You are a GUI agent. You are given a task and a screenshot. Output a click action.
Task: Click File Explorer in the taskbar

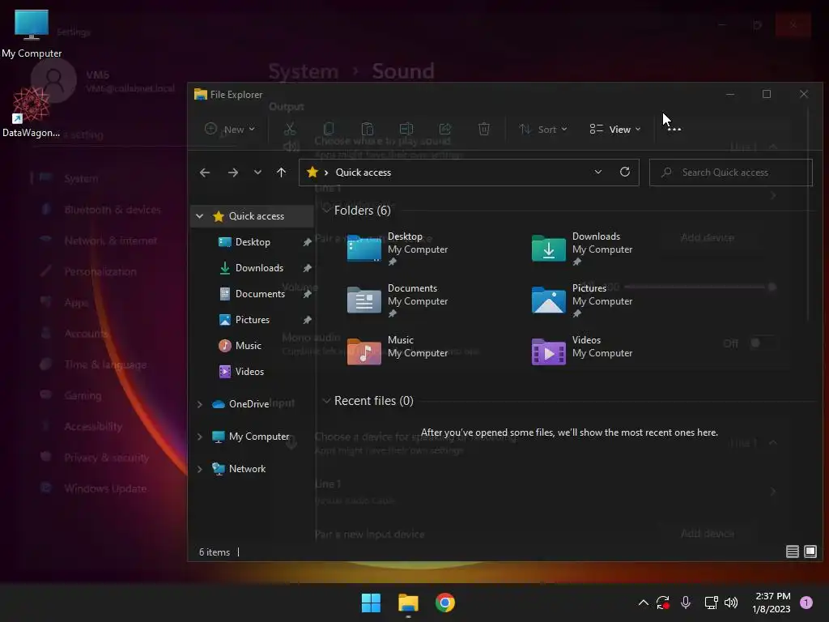click(408, 603)
